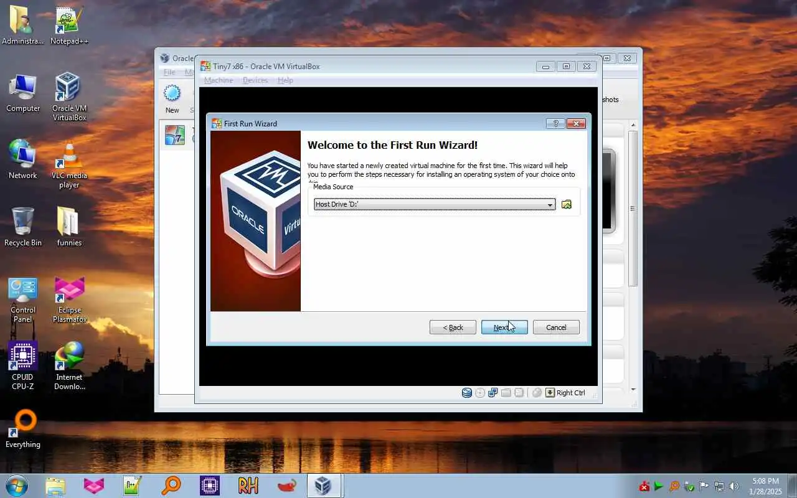The width and height of the screenshot is (797, 498).
Task: Select VLC media player desktop shortcut
Action: [x=69, y=164]
